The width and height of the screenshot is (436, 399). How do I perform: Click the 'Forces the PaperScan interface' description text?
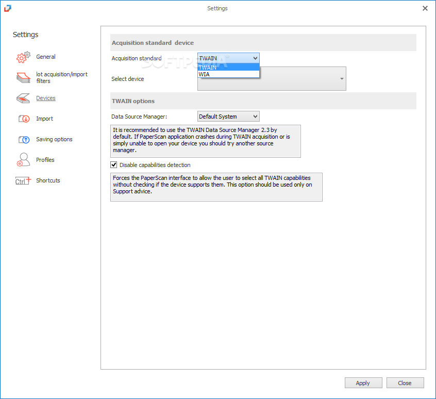(x=216, y=187)
